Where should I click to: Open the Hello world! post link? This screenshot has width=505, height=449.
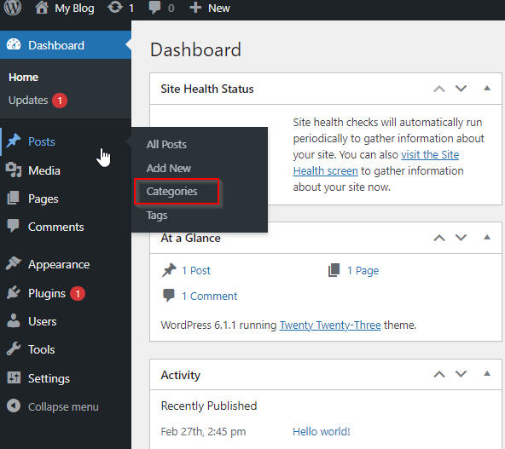(321, 432)
